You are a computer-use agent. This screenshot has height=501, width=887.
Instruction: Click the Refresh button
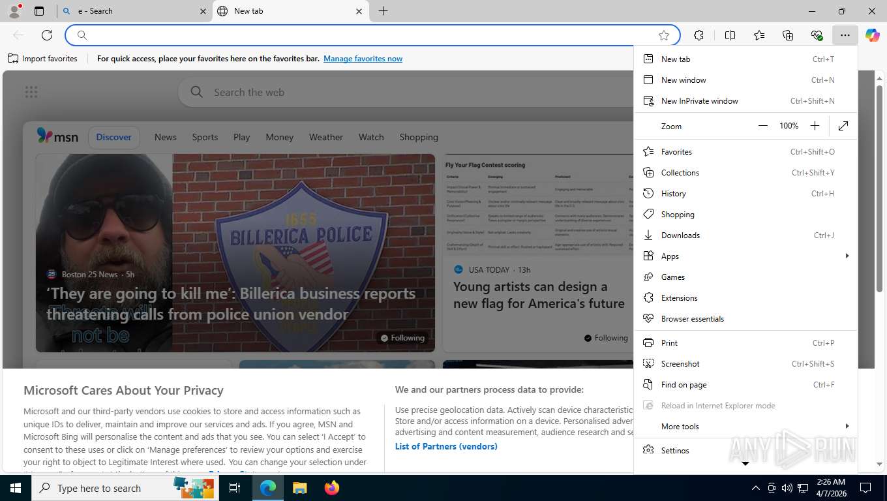(47, 35)
